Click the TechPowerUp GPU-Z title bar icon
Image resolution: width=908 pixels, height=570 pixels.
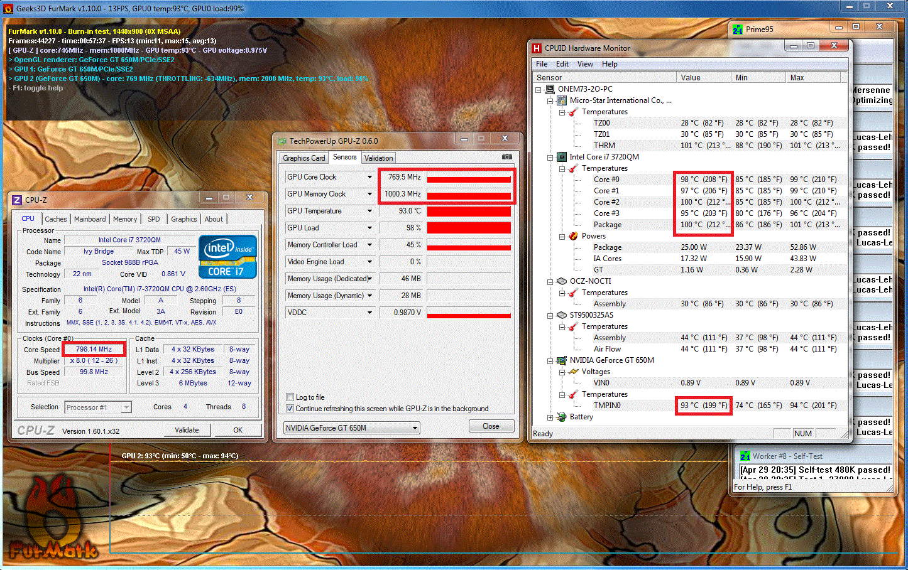click(282, 141)
